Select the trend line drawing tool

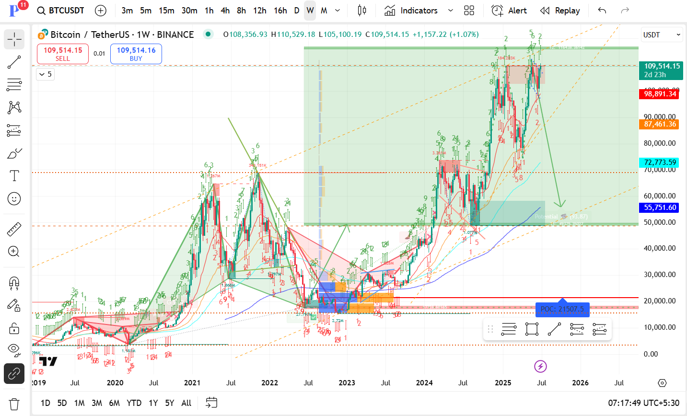tap(14, 62)
